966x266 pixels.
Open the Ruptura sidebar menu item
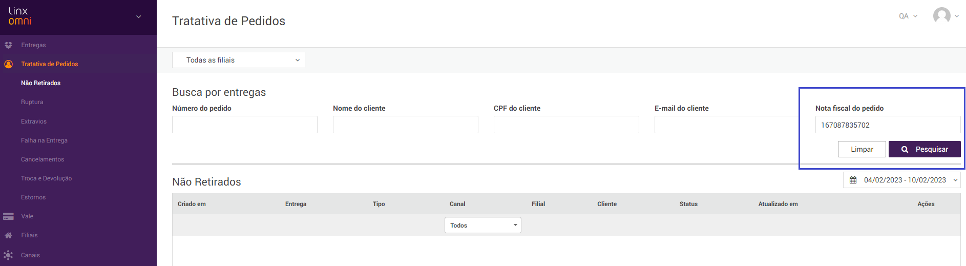click(x=32, y=102)
